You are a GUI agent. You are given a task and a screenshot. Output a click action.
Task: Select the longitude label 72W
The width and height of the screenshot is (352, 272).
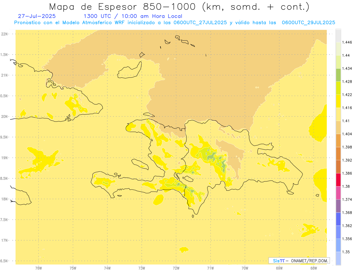[x=176, y=268]
